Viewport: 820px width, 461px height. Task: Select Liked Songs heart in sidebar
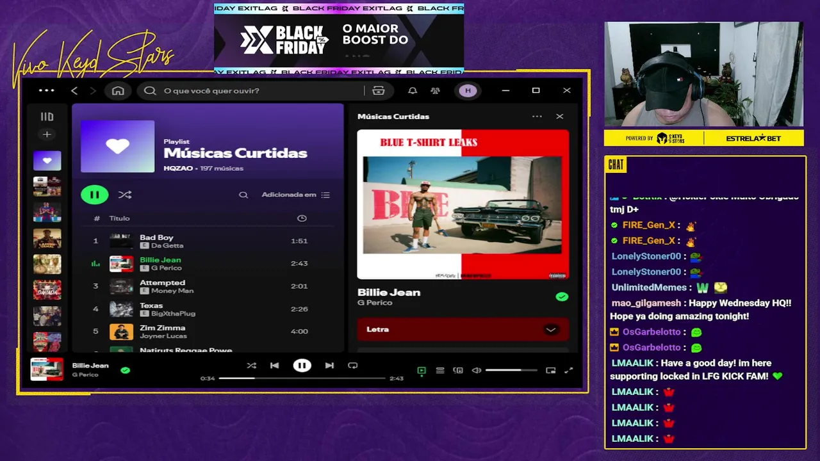(x=47, y=161)
